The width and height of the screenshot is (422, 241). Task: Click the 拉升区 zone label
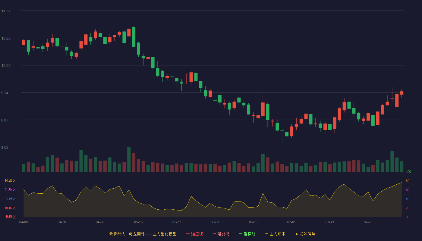point(10,199)
